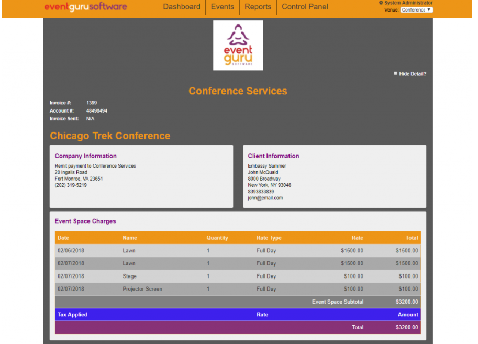Click the Company Information heading
The width and height of the screenshot is (478, 344).
86,156
